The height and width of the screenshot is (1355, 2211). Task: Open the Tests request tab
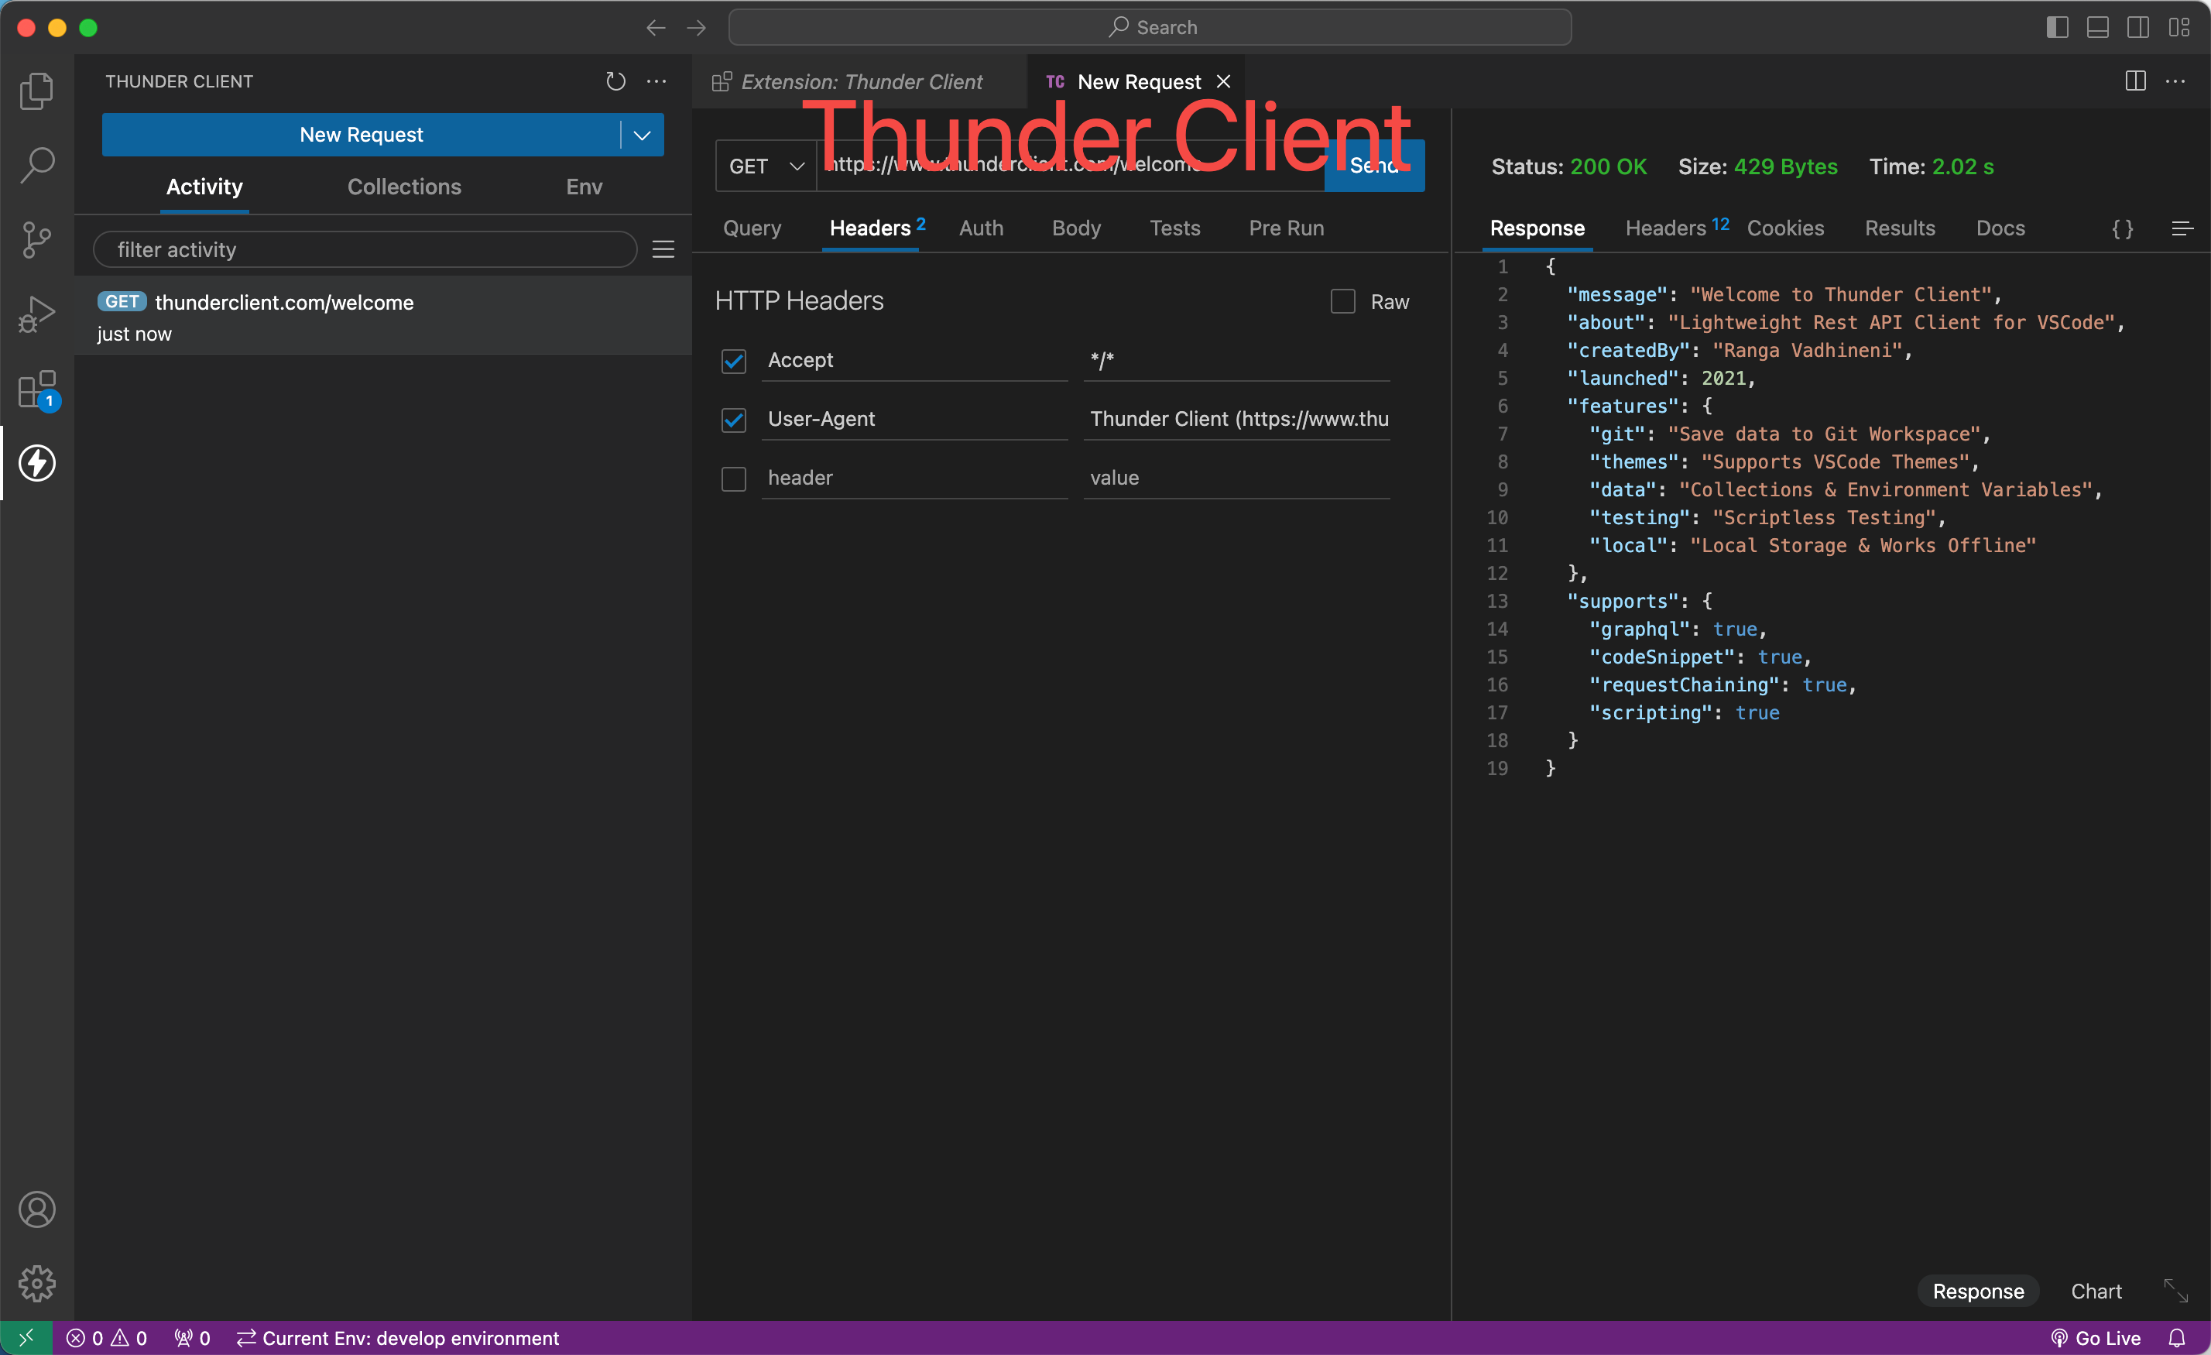1174,228
